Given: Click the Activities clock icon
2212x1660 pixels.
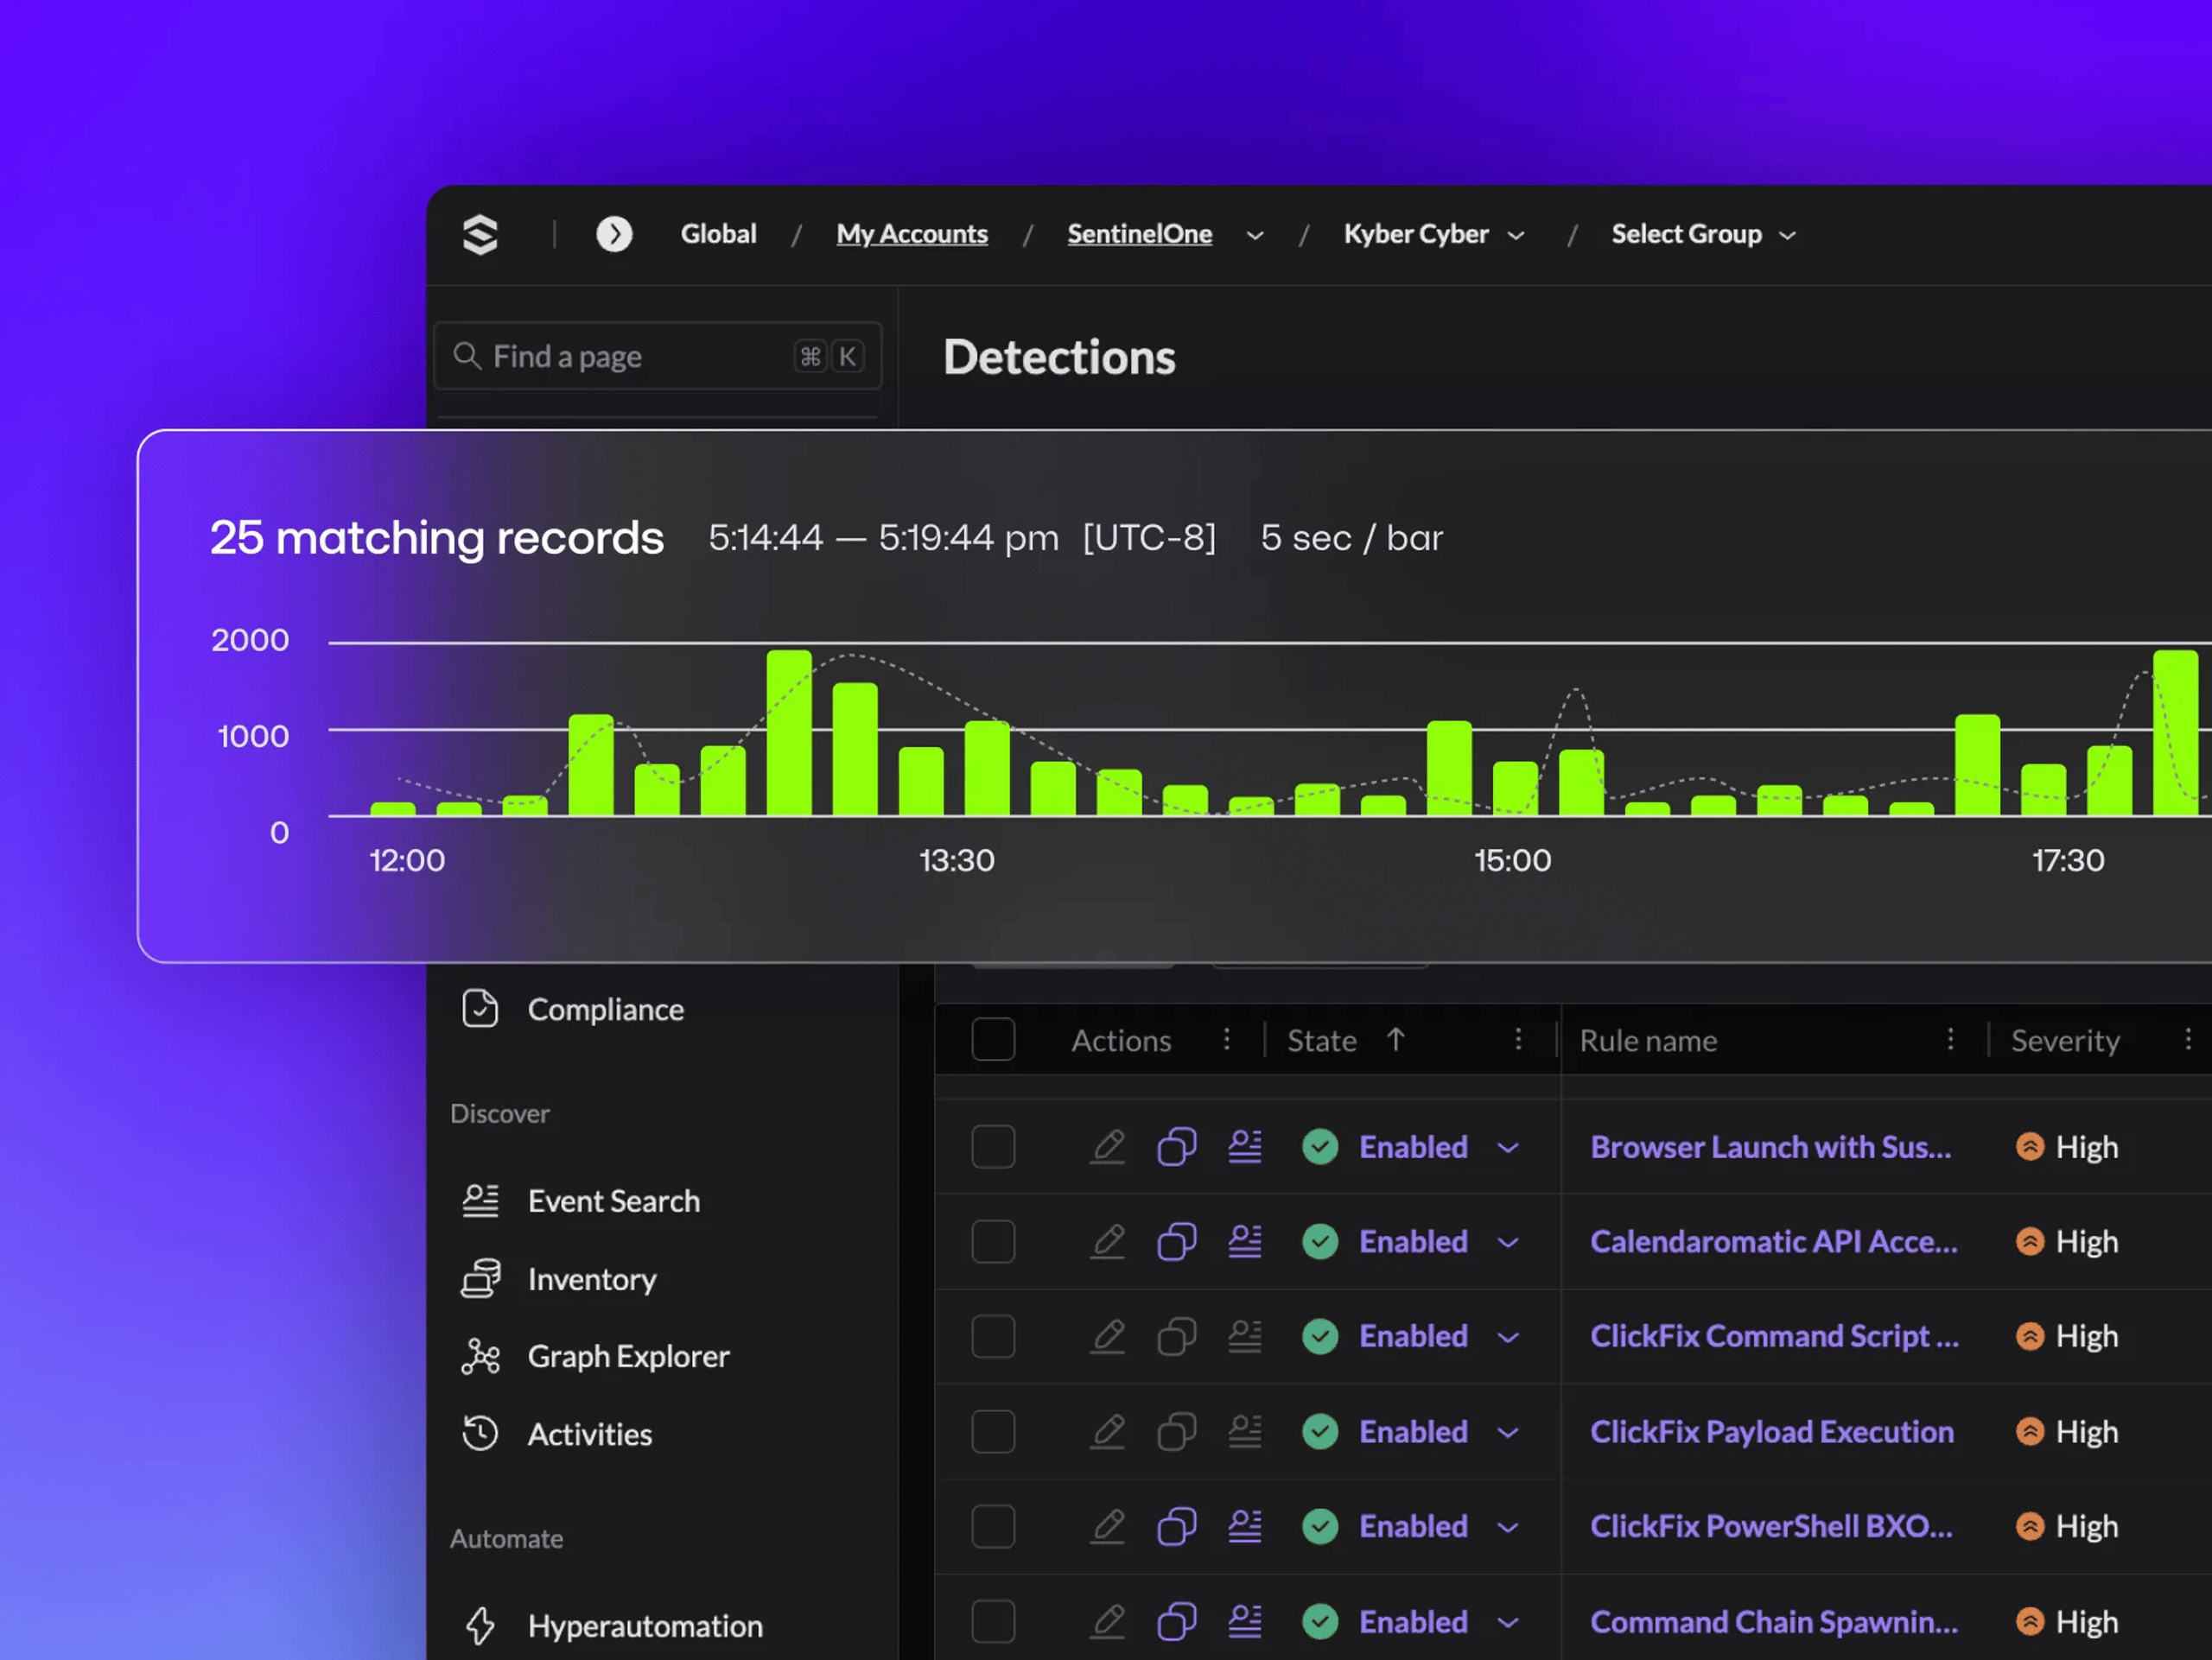Looking at the screenshot, I should (480, 1433).
